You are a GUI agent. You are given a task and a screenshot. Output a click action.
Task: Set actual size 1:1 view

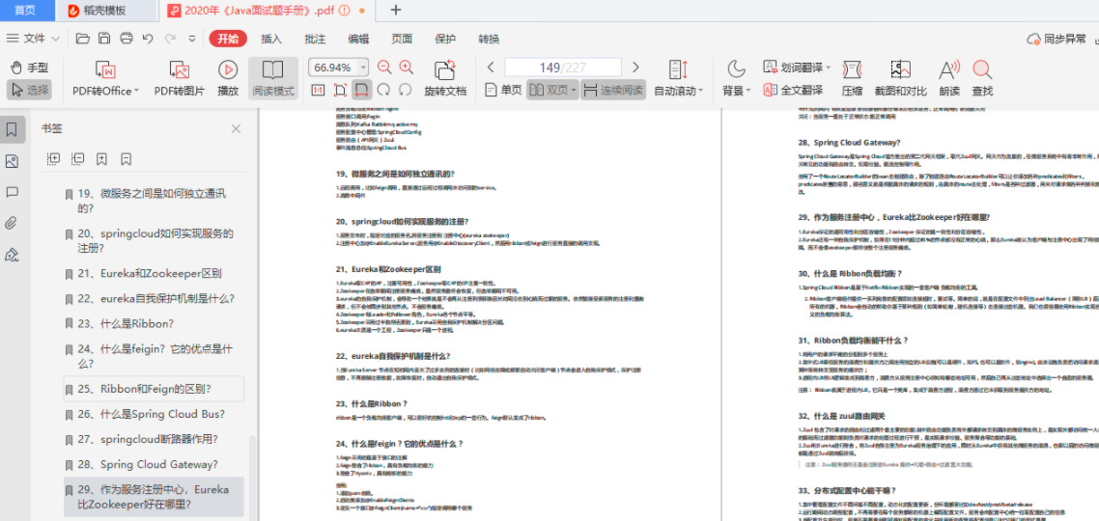click(318, 90)
